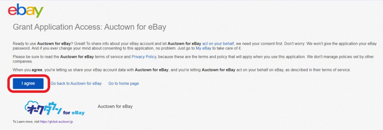This screenshot has height=130, width=383.
Task: Open the Privacy Policy link
Action: 144,56
